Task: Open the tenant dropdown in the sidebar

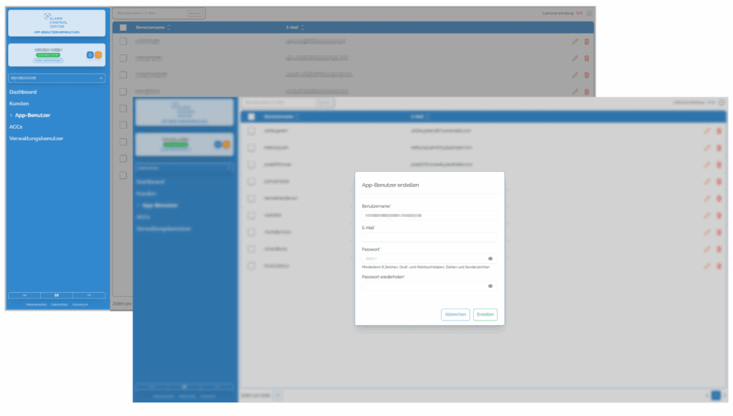Action: coord(57,77)
